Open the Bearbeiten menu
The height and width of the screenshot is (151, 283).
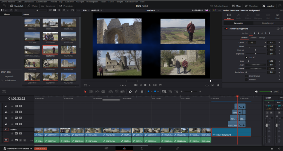(29, 2)
